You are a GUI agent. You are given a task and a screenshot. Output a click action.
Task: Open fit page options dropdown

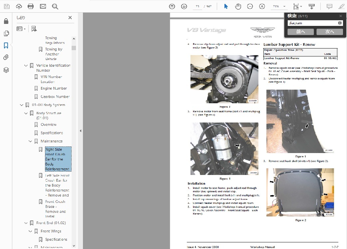[297, 6]
